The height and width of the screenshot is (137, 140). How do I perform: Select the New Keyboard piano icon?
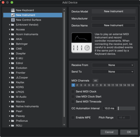(x=13, y=10)
